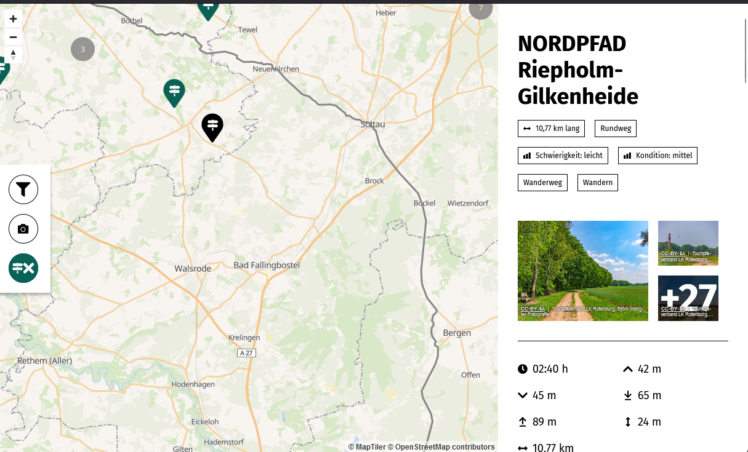The width and height of the screenshot is (748, 452).
Task: Click the Schwierigkeit: leicht tag
Action: 563,156
